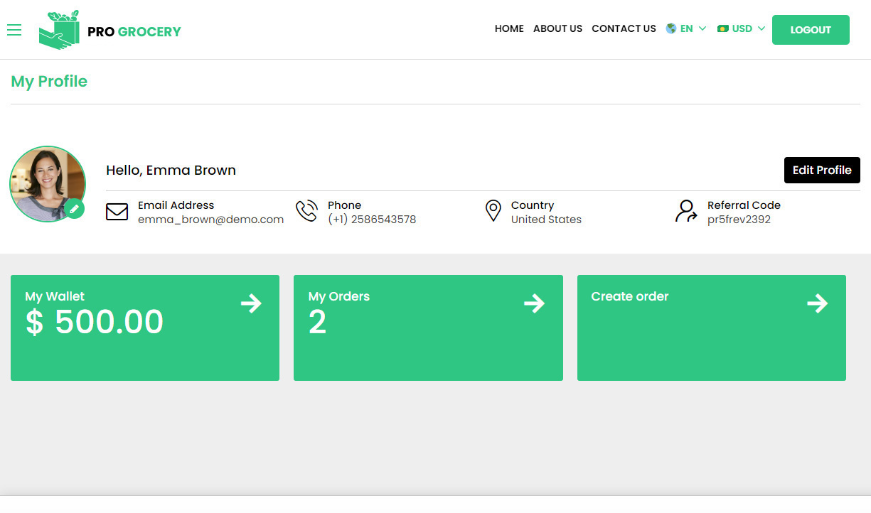Screen dimensions: 871x513
Task: Click the email emma_brown@demo.com
Action: (x=210, y=220)
